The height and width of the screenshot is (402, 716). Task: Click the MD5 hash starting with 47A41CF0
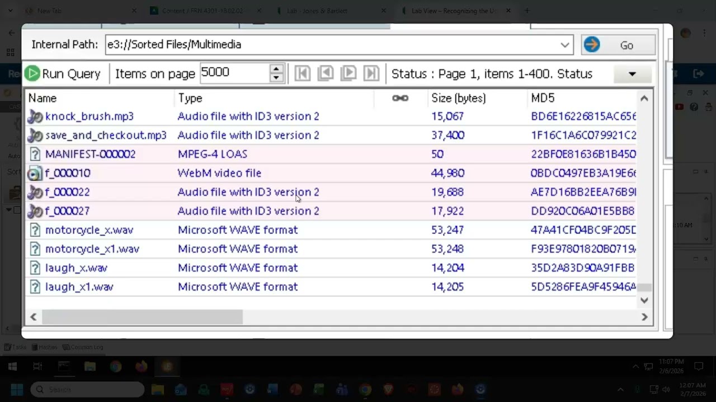(583, 230)
